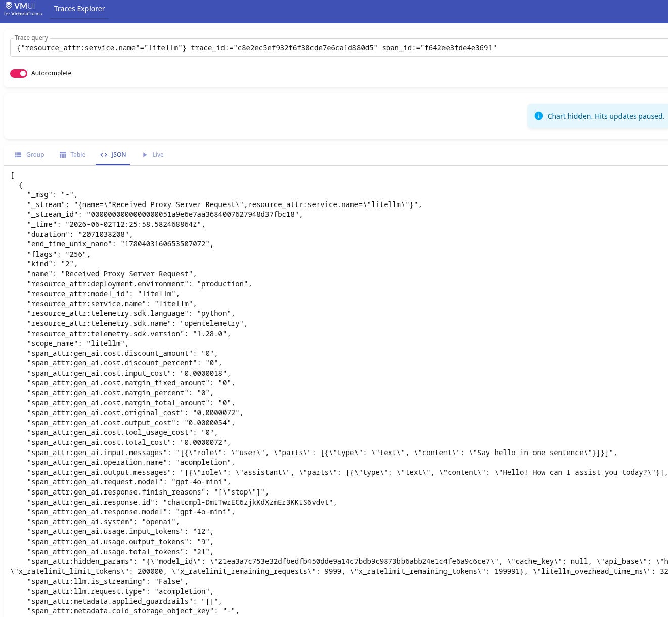Click the Table tab grid icon
The width and height of the screenshot is (668, 617).
pos(63,155)
